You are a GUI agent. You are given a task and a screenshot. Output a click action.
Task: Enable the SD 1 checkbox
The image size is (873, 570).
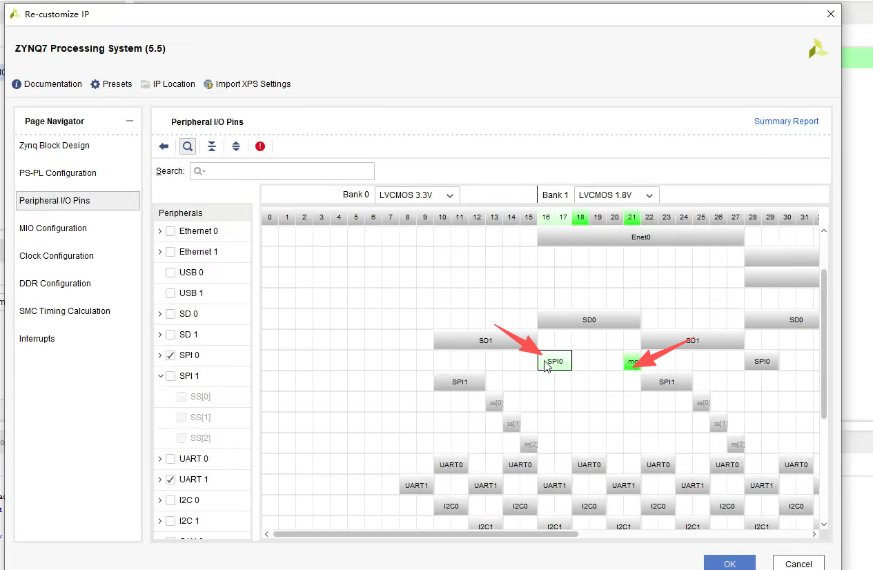tap(170, 335)
